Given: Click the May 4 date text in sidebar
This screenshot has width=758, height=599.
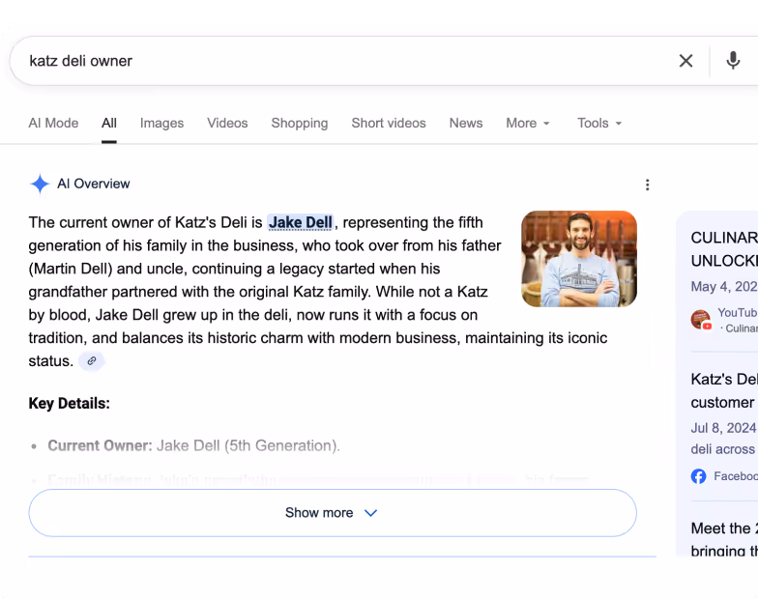Looking at the screenshot, I should pos(724,286).
